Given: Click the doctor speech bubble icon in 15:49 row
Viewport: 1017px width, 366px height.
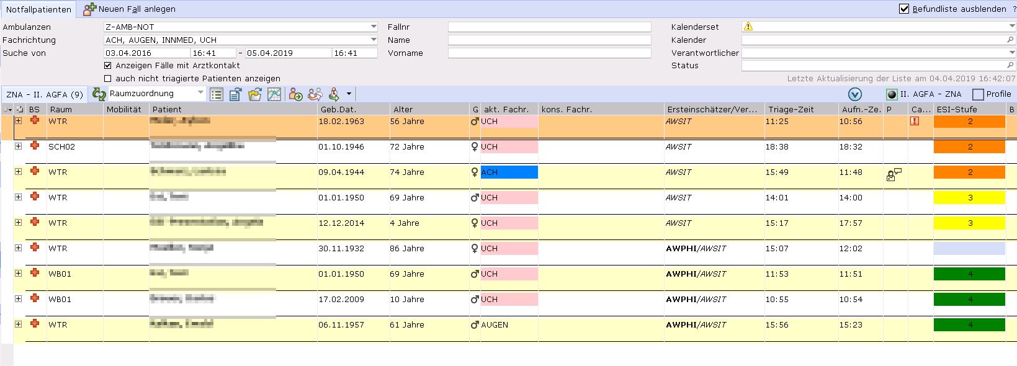Looking at the screenshot, I should coord(894,174).
